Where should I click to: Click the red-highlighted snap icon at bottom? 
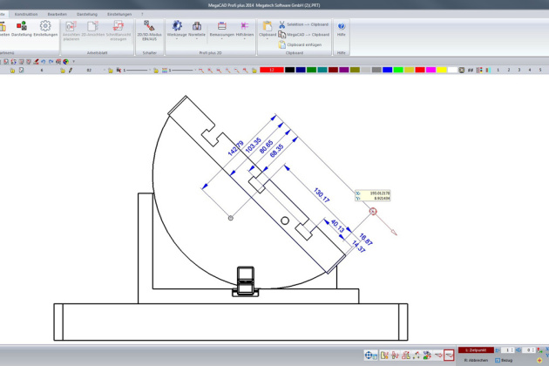pyautogui.click(x=449, y=355)
